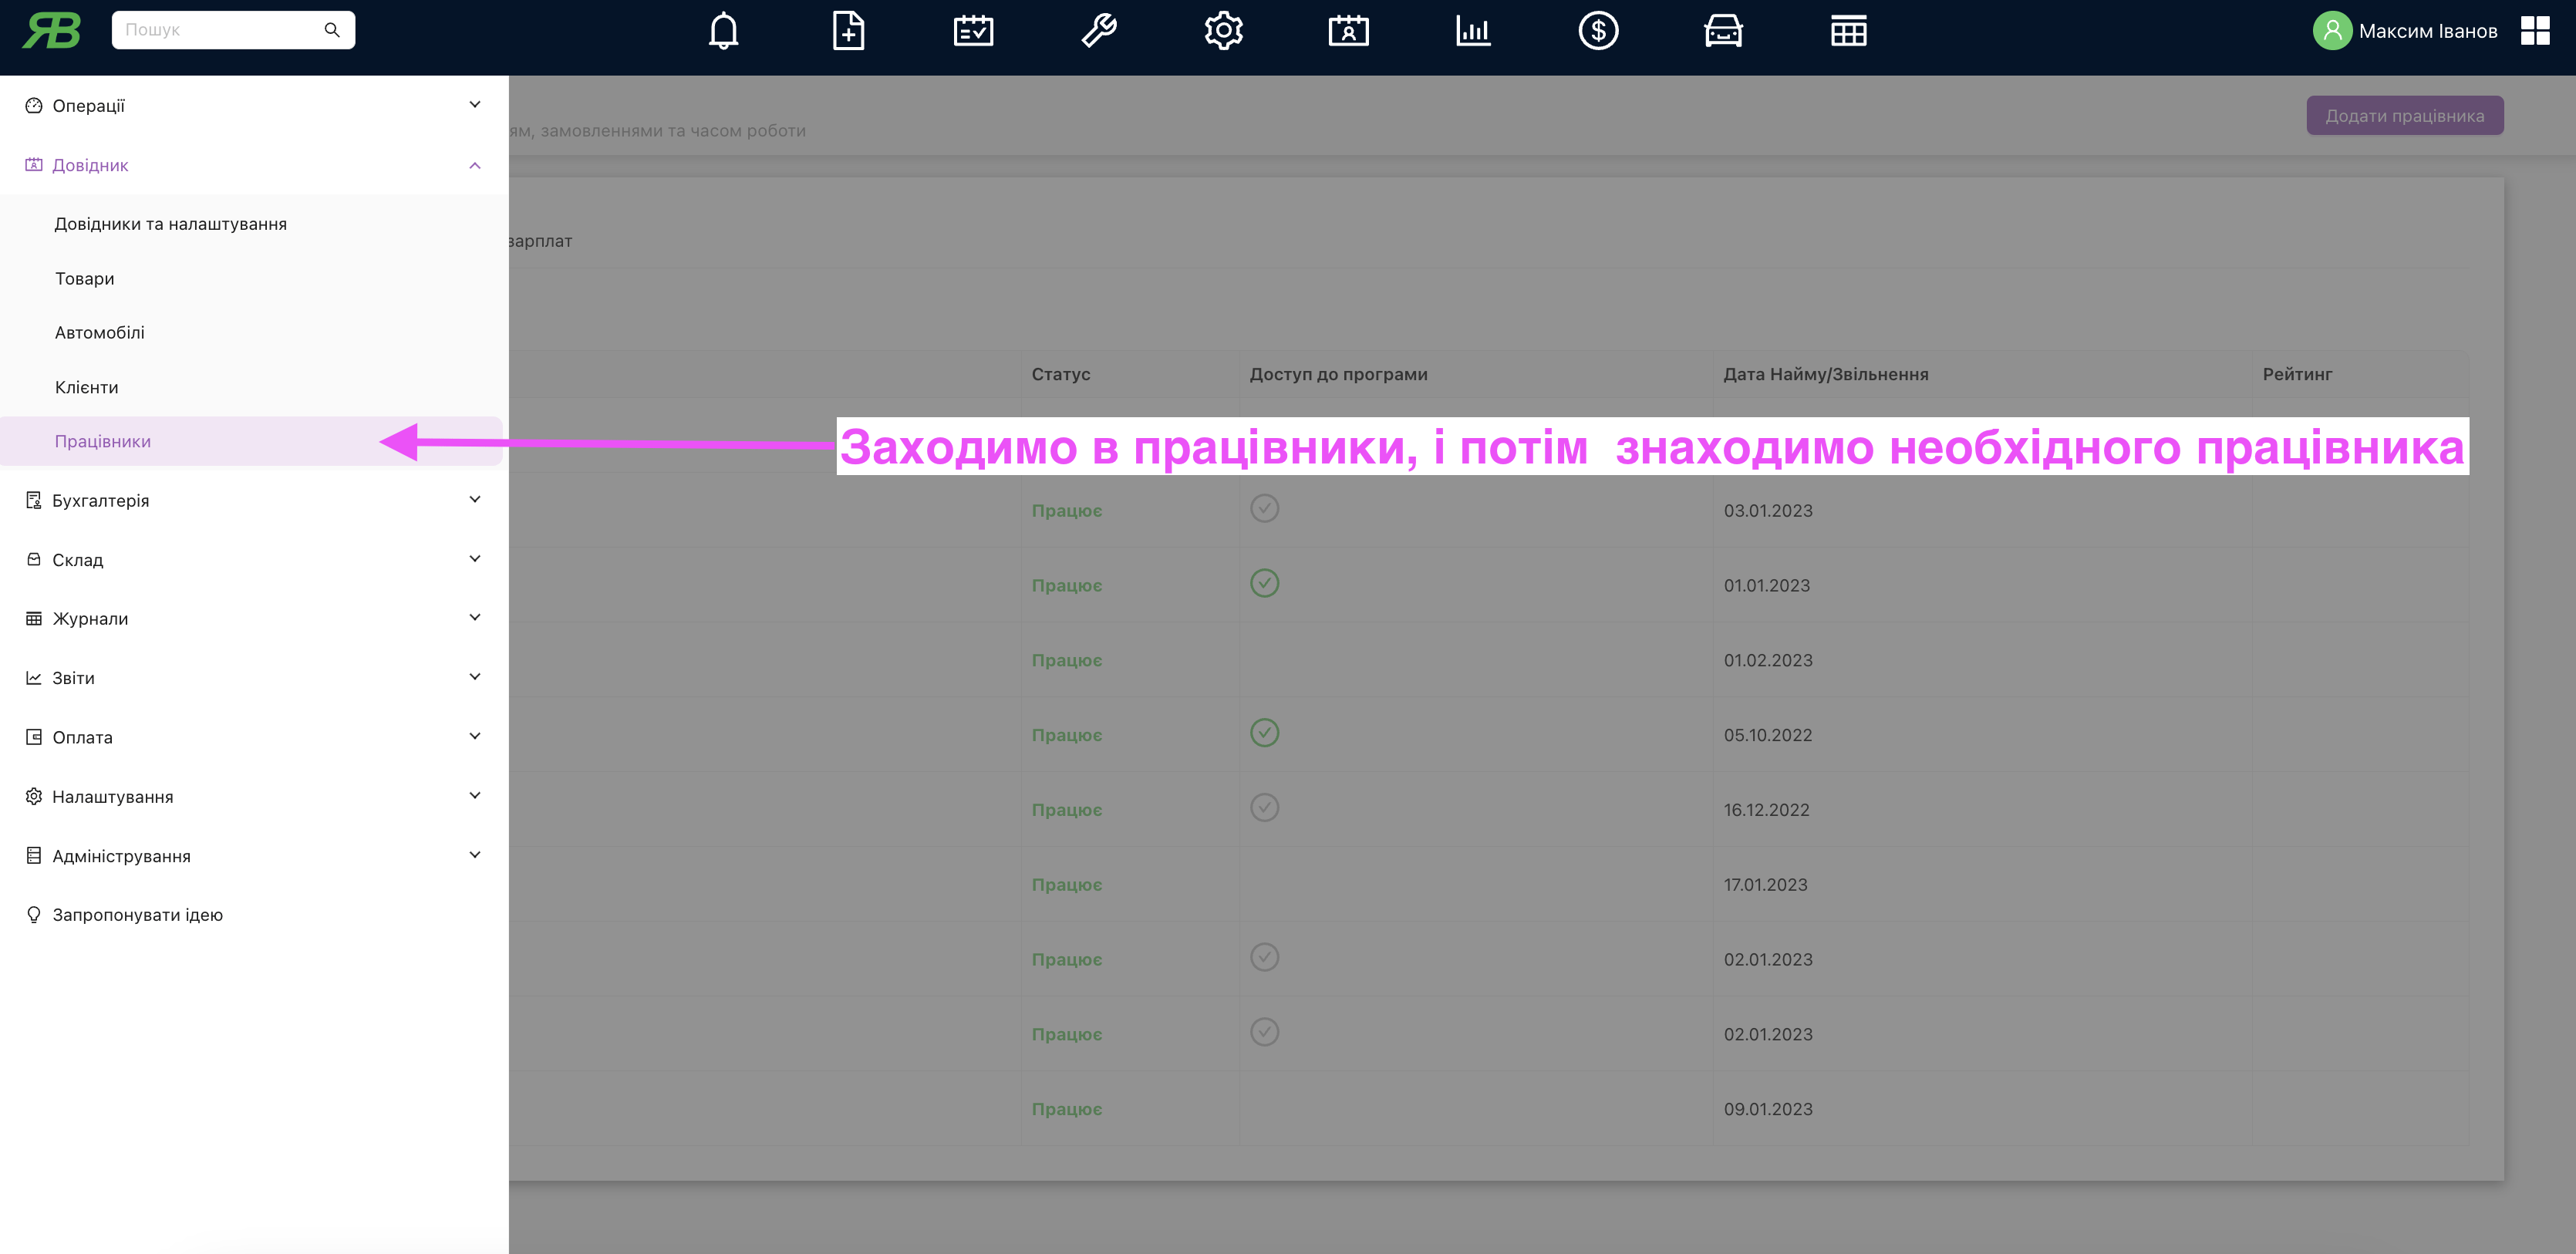Click the Журнали table icon

34,618
